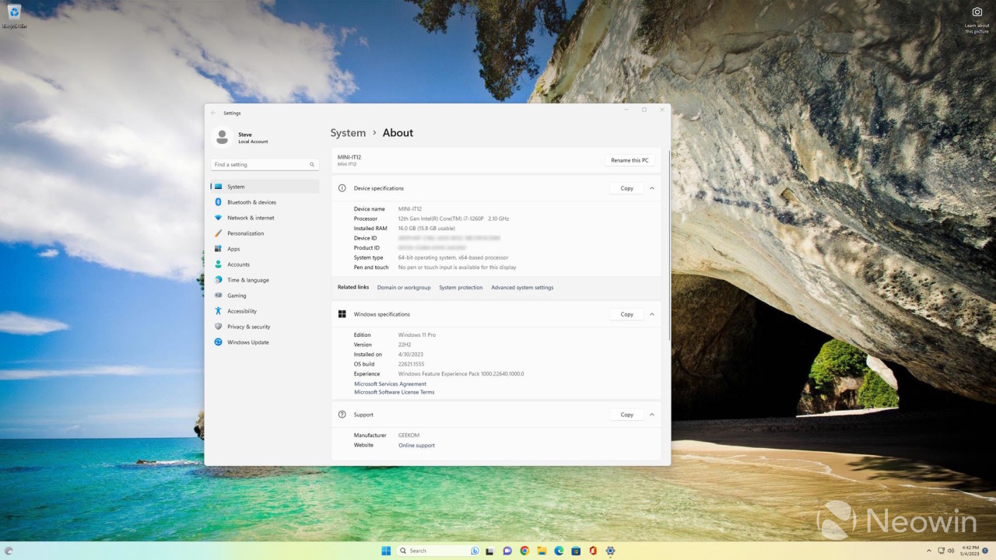Launch Google Chrome from the taskbar
Viewport: 996px width, 560px height.
tap(524, 551)
